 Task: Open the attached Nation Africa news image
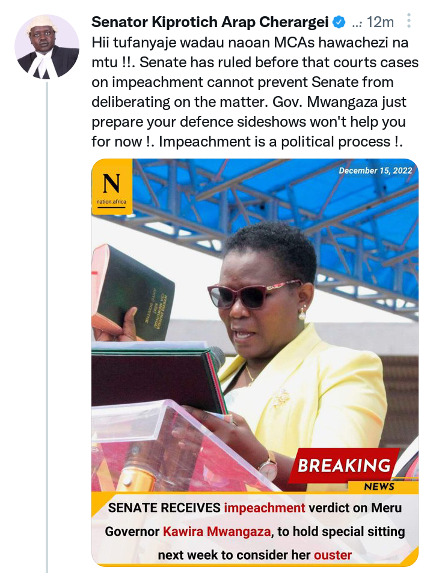pyautogui.click(x=255, y=363)
